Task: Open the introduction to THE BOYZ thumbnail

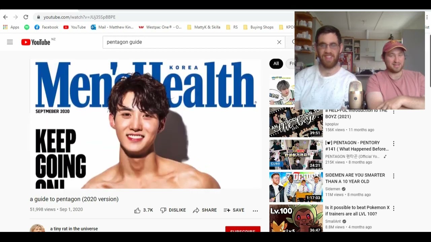Action: (296, 122)
